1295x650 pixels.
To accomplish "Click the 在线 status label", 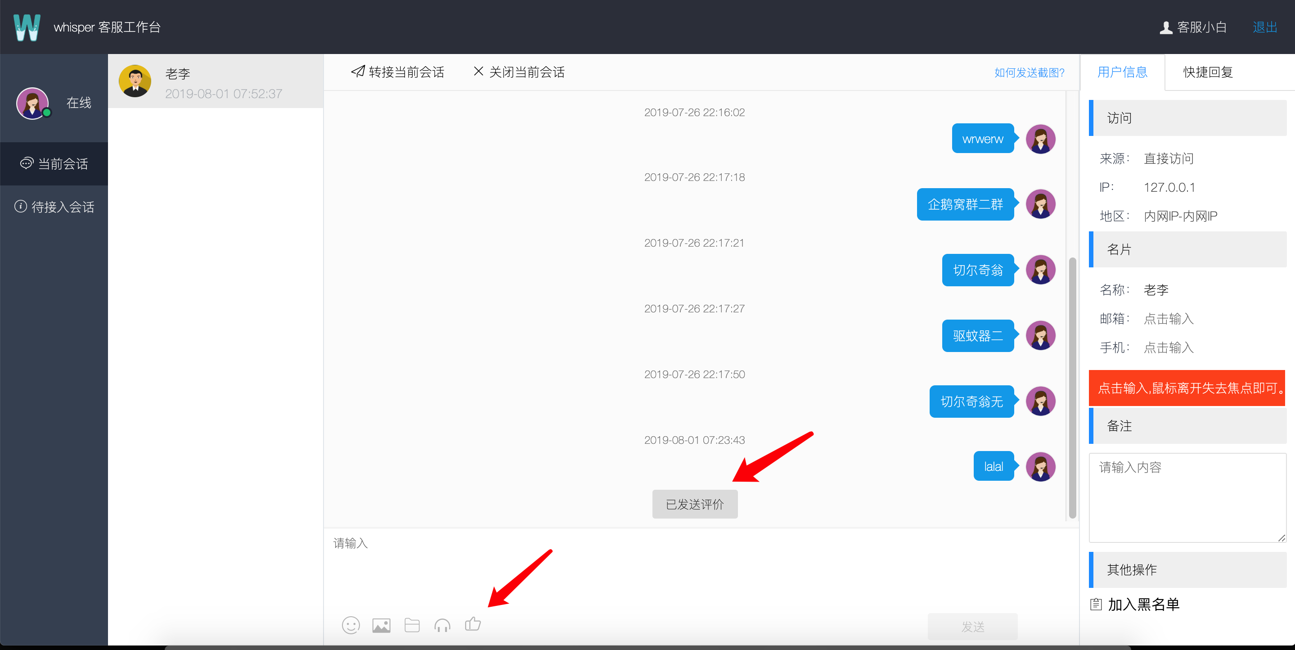I will tap(79, 103).
